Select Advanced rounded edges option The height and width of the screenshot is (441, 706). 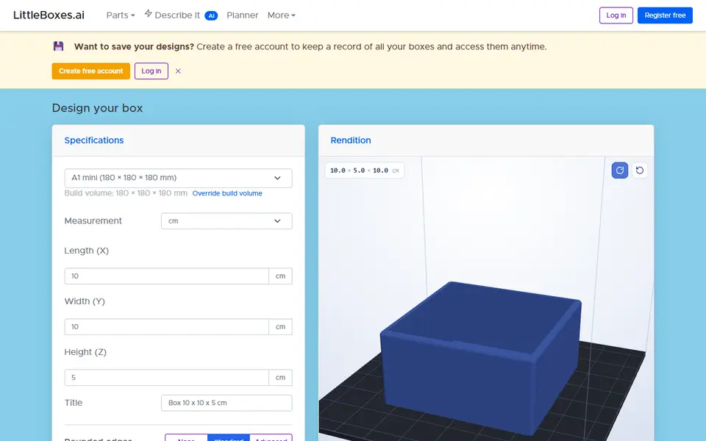pyautogui.click(x=271, y=438)
